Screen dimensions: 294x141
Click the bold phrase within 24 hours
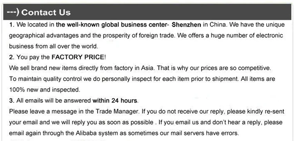click(x=115, y=101)
